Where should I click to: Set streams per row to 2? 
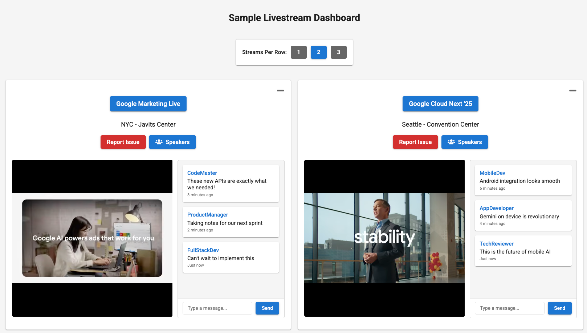(319, 52)
